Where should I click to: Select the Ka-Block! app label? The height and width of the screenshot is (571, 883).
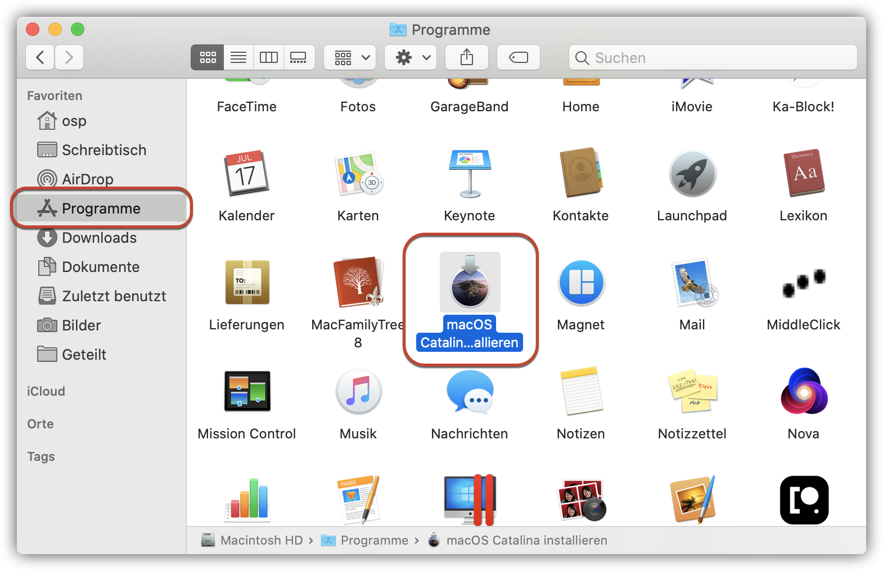click(804, 107)
